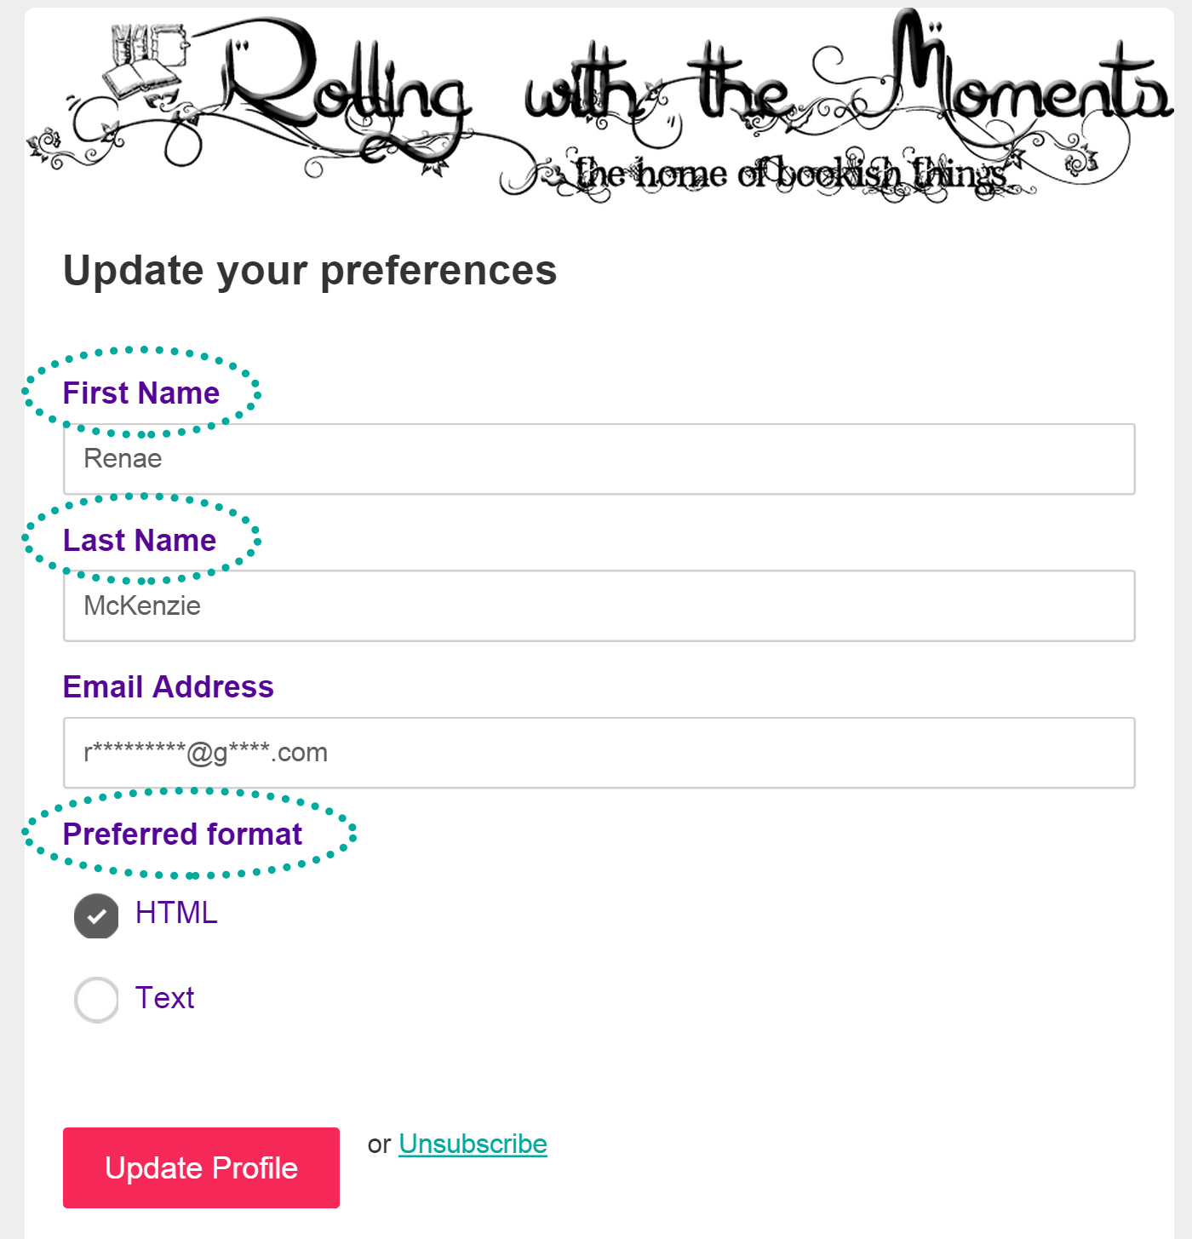
Task: Click the Text option label
Action: pyautogui.click(x=164, y=997)
